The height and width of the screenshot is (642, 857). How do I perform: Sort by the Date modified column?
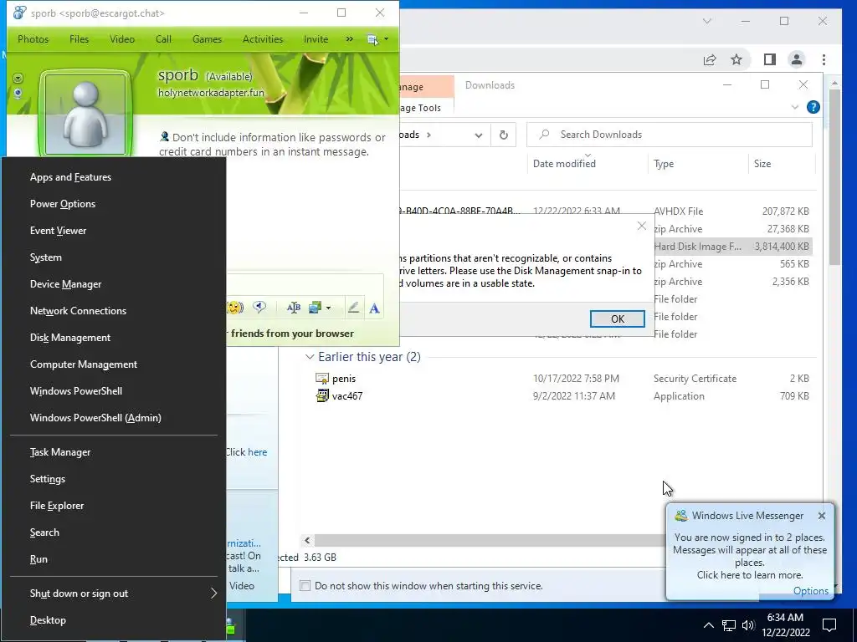pyautogui.click(x=564, y=163)
